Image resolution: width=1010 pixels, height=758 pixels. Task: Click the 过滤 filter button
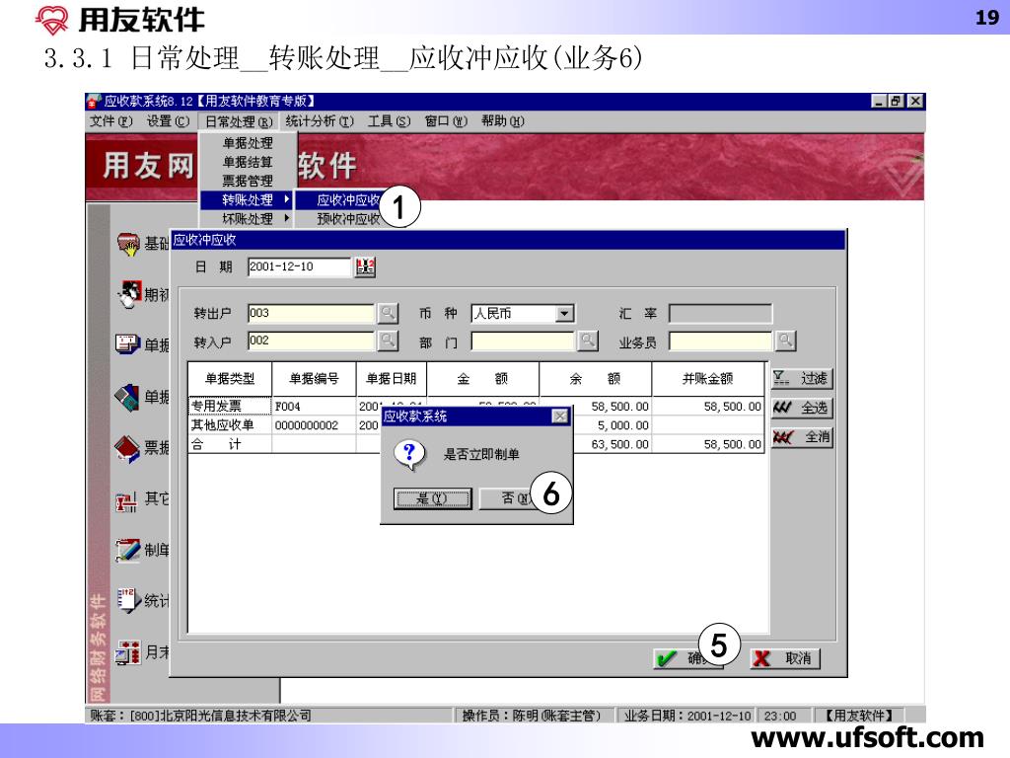(x=801, y=378)
